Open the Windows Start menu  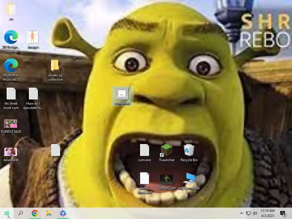point(7,213)
